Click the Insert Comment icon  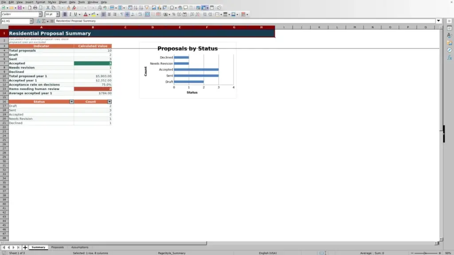pyautogui.click(x=186, y=8)
